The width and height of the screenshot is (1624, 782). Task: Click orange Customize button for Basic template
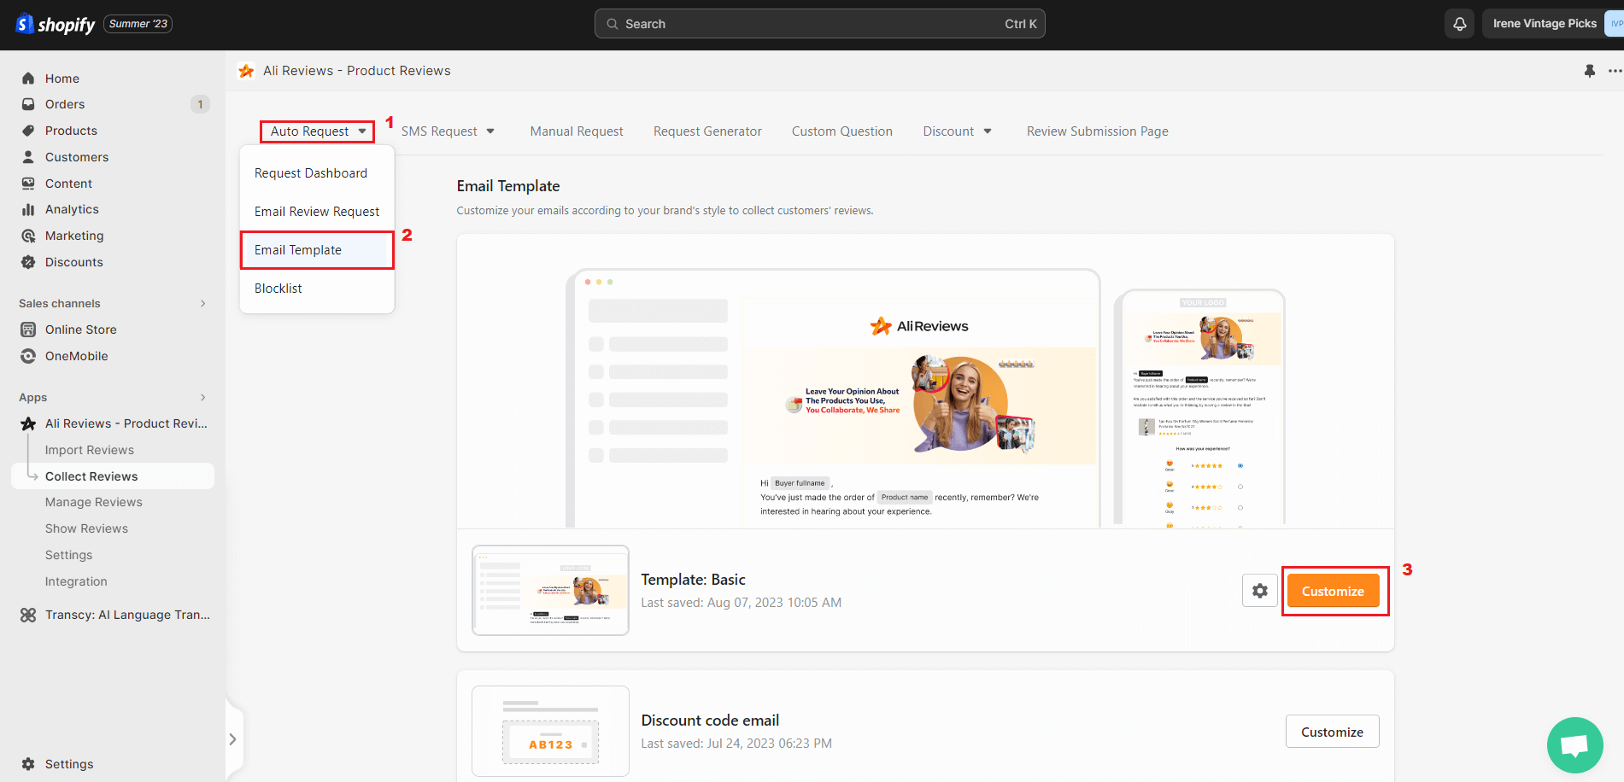(x=1333, y=591)
